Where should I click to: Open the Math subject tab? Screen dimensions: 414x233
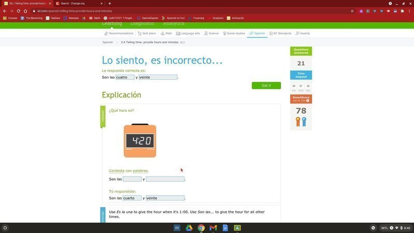pyautogui.click(x=166, y=33)
